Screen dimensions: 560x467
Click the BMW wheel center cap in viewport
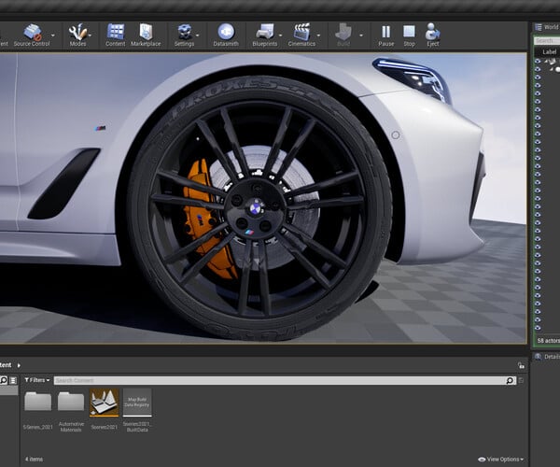[255, 208]
